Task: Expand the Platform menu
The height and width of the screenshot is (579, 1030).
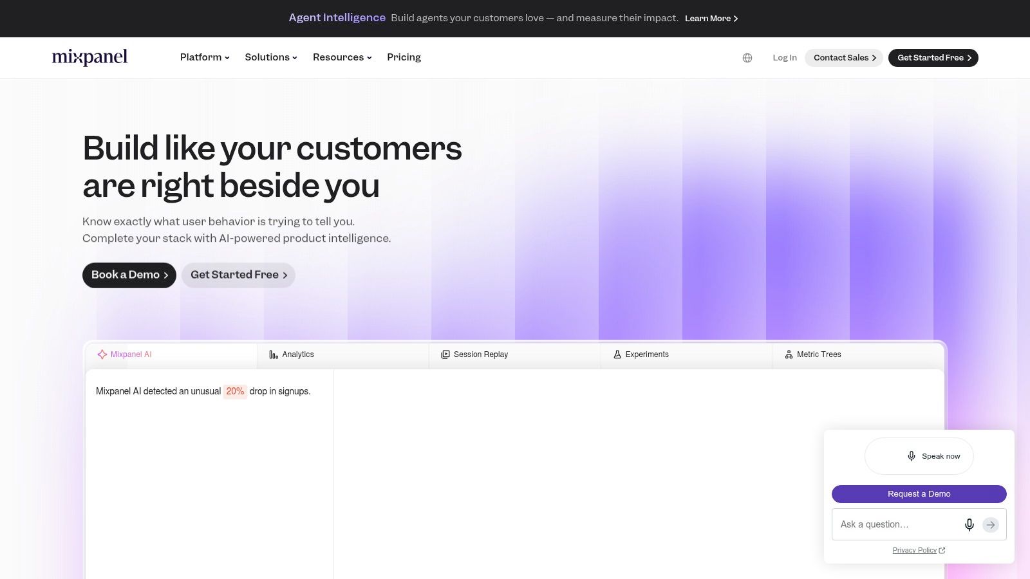Action: click(205, 57)
